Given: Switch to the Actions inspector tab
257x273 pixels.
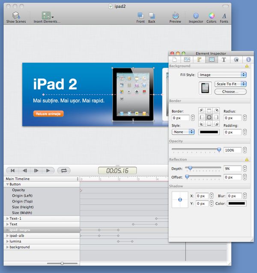Looking at the screenshot, I should [x=236, y=60].
